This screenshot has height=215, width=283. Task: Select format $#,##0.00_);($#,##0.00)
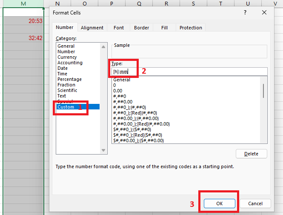(186, 140)
